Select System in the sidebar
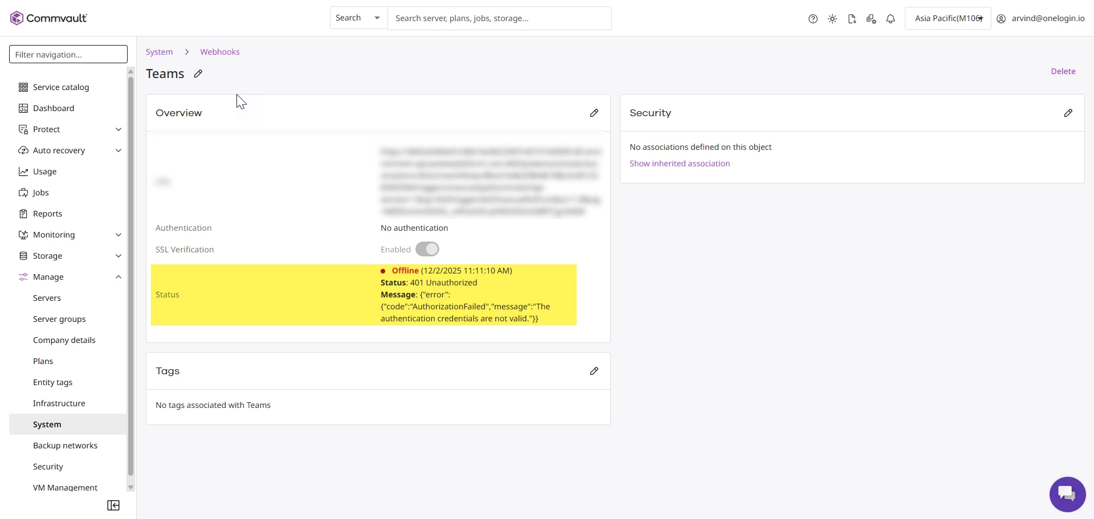The width and height of the screenshot is (1094, 519). [x=68, y=424]
